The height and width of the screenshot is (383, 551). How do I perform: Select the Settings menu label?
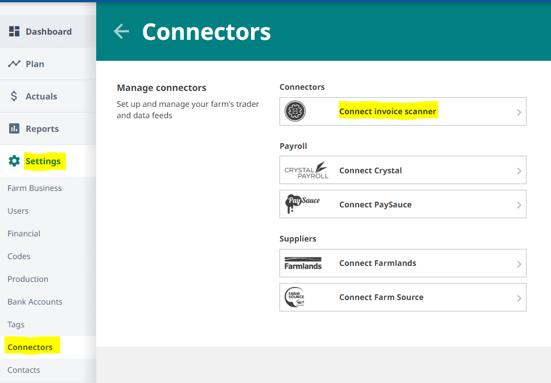(43, 161)
